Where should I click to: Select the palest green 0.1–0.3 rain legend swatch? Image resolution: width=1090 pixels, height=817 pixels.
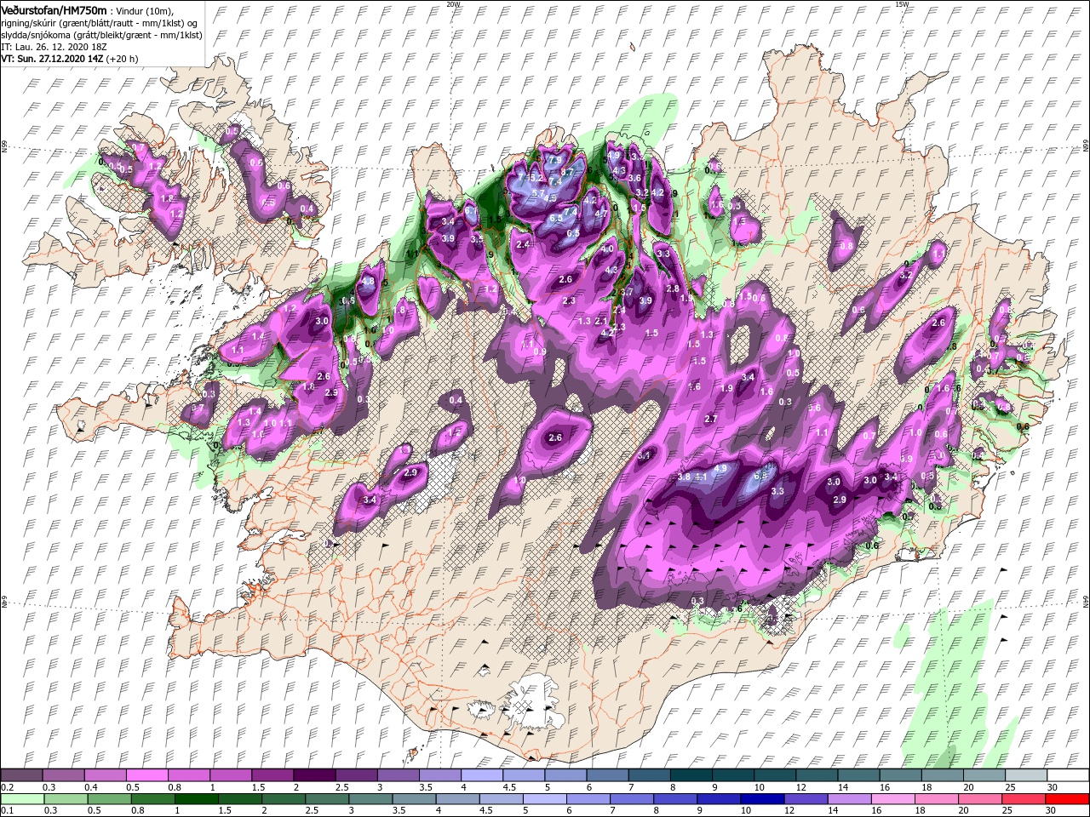21,798
